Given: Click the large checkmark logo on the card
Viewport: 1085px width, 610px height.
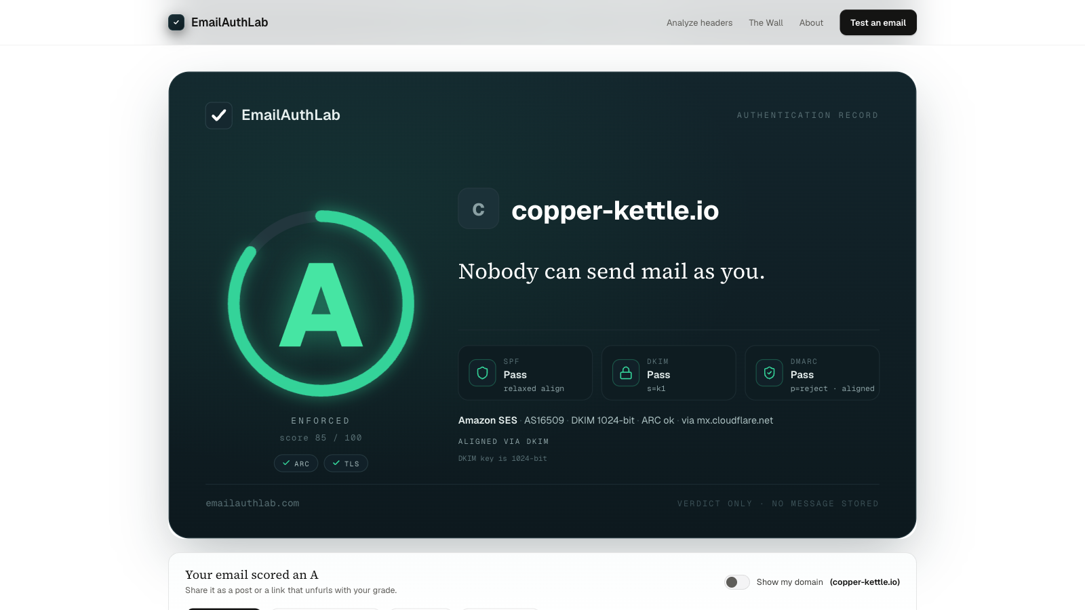Looking at the screenshot, I should 219,115.
